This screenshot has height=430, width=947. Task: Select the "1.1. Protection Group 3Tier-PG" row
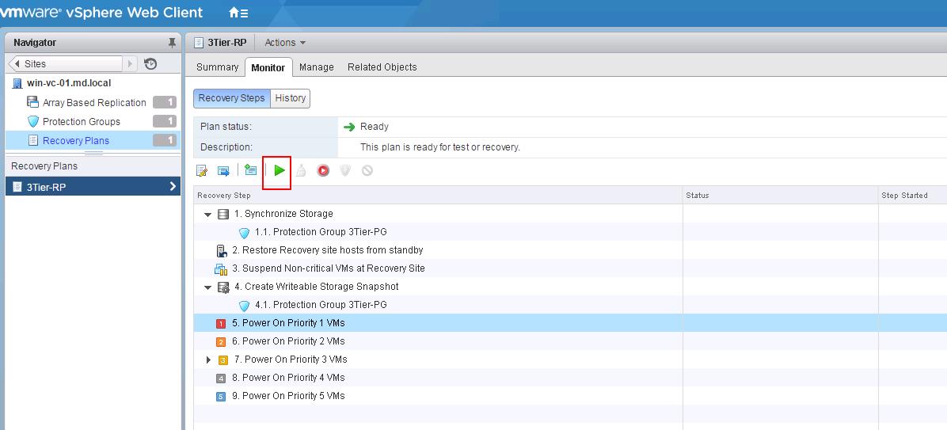click(x=570, y=232)
